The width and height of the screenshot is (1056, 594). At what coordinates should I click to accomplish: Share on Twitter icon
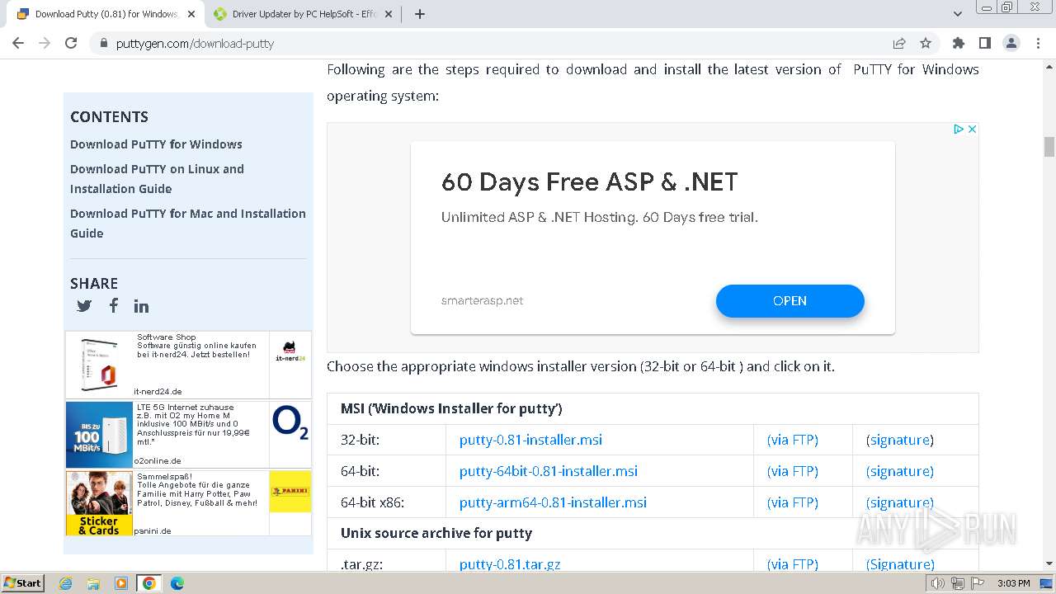coord(84,306)
